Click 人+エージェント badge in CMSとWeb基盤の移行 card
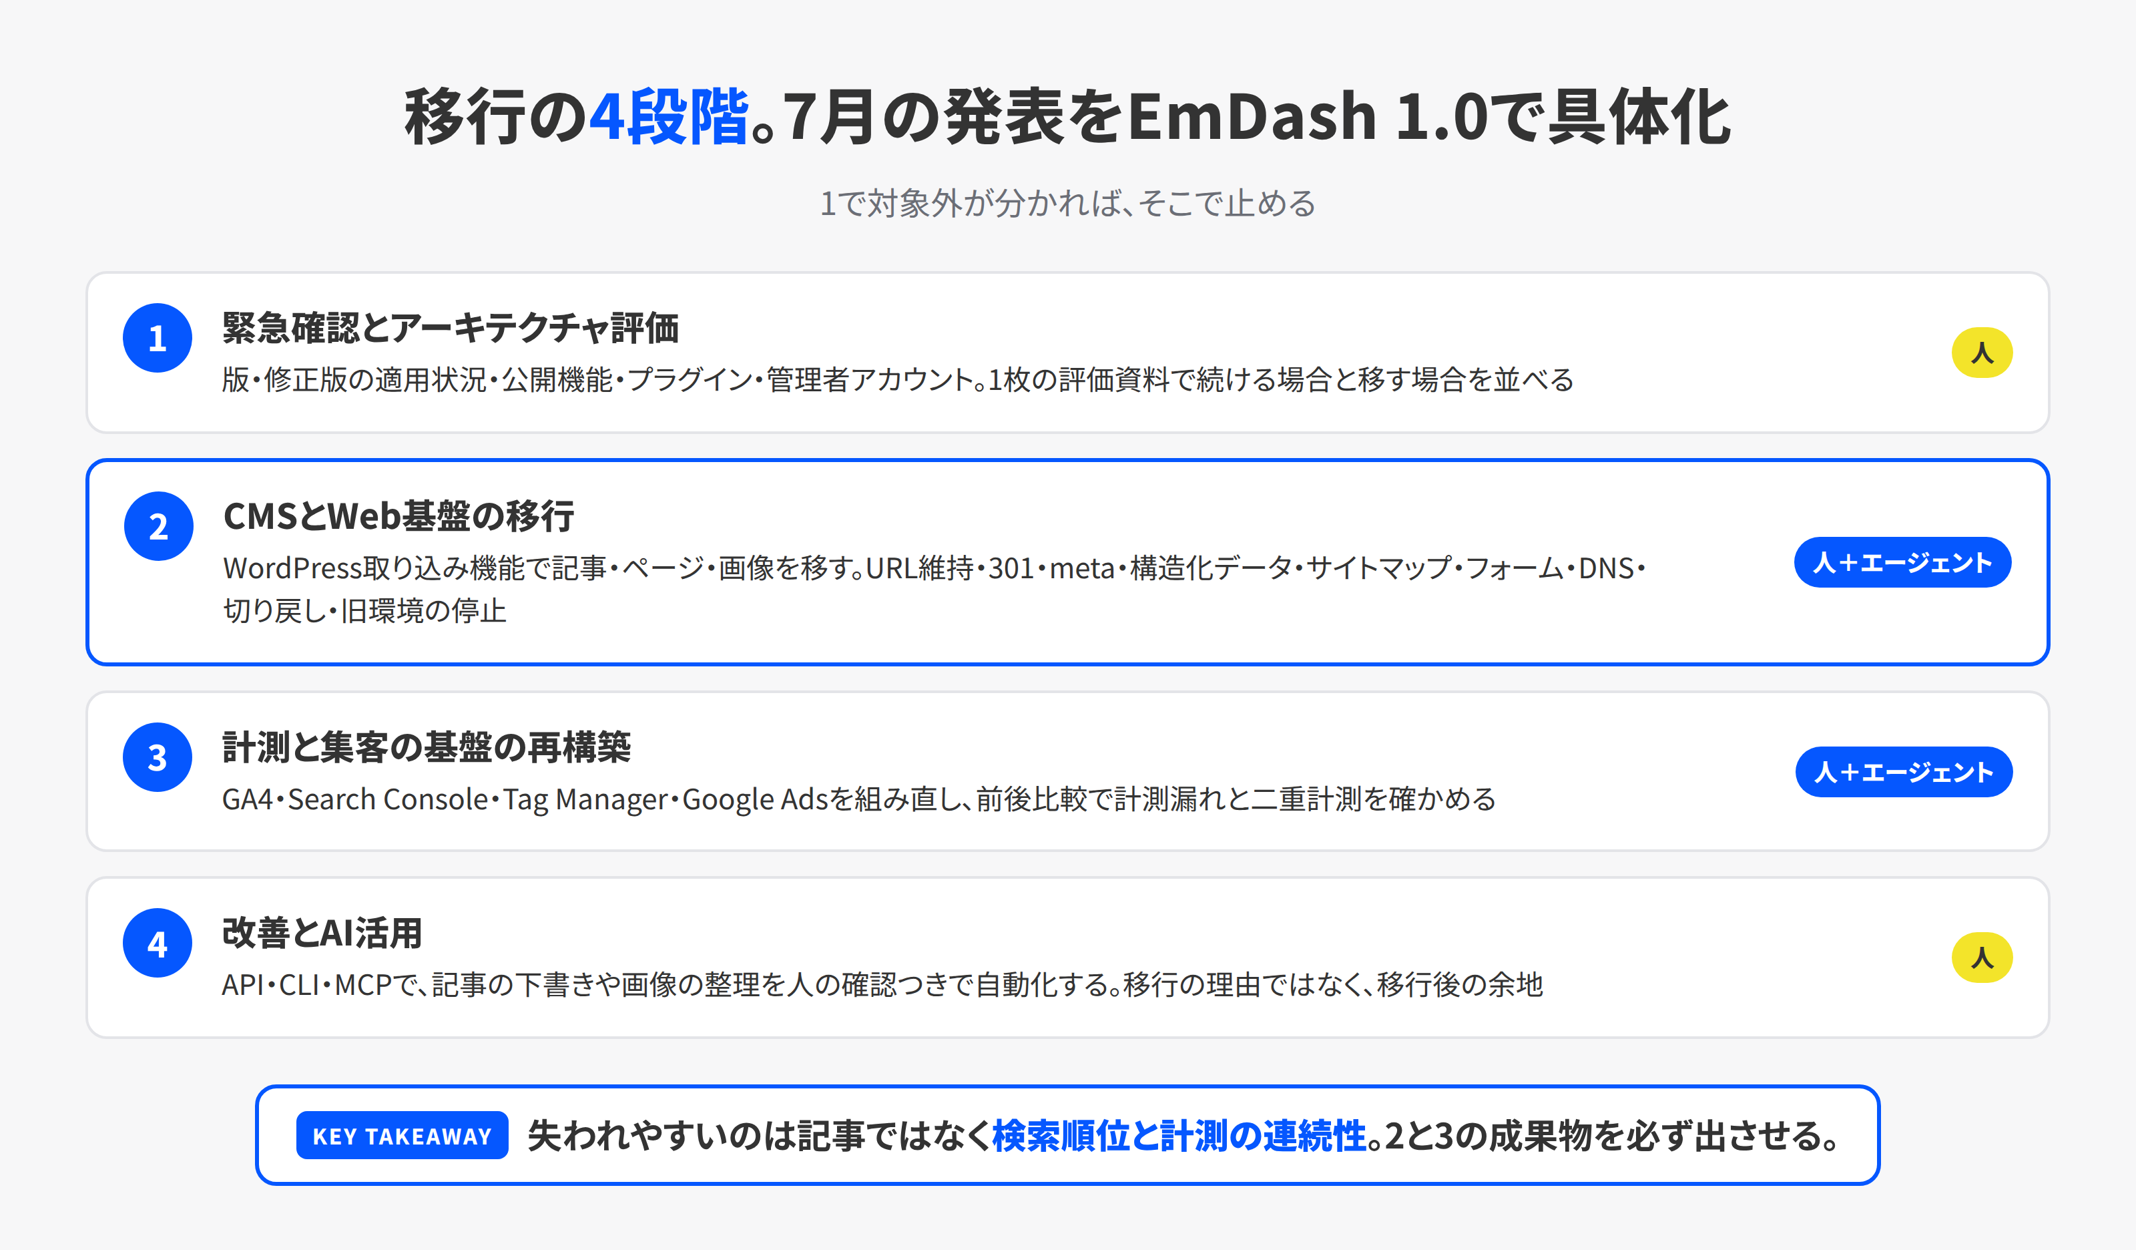The width and height of the screenshot is (2136, 1250). tap(1902, 562)
